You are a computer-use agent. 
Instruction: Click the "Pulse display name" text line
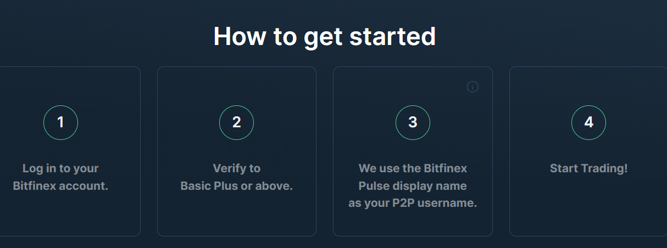pyautogui.click(x=413, y=186)
